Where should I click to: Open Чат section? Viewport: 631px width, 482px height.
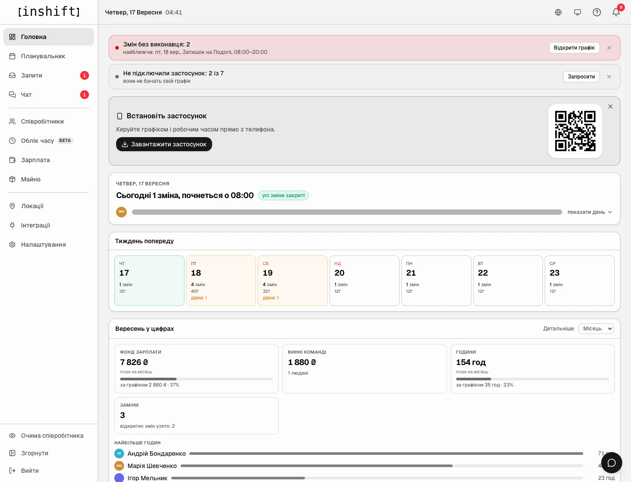49,95
